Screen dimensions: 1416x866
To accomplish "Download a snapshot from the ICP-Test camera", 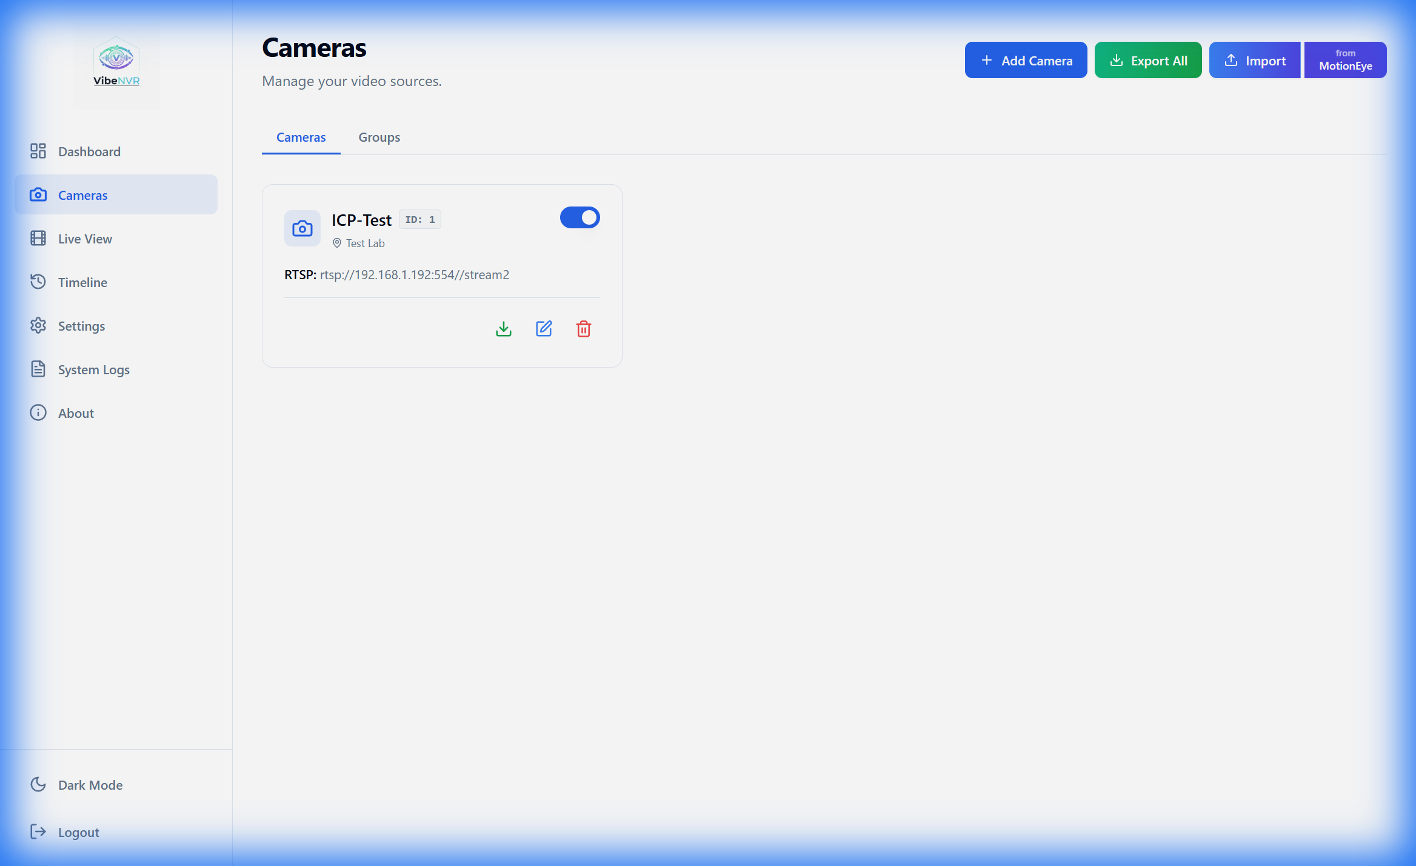I will (x=503, y=329).
